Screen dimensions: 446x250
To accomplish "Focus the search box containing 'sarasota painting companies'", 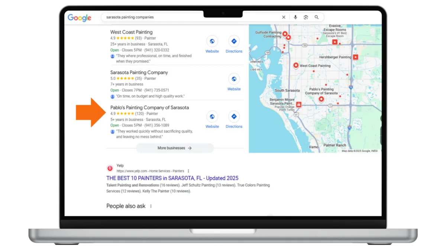I will click(x=212, y=17).
